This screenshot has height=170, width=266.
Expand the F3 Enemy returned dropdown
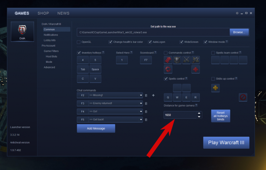pyautogui.click(x=141, y=103)
